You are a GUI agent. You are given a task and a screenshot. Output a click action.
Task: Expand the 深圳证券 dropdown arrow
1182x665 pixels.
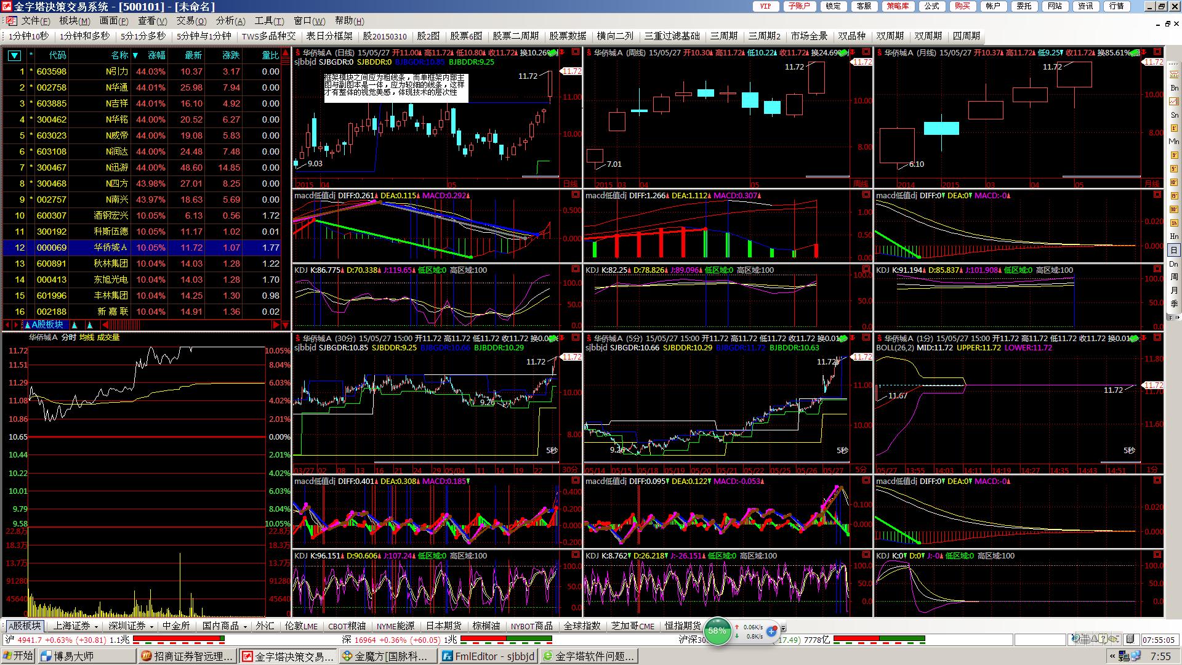tap(151, 627)
